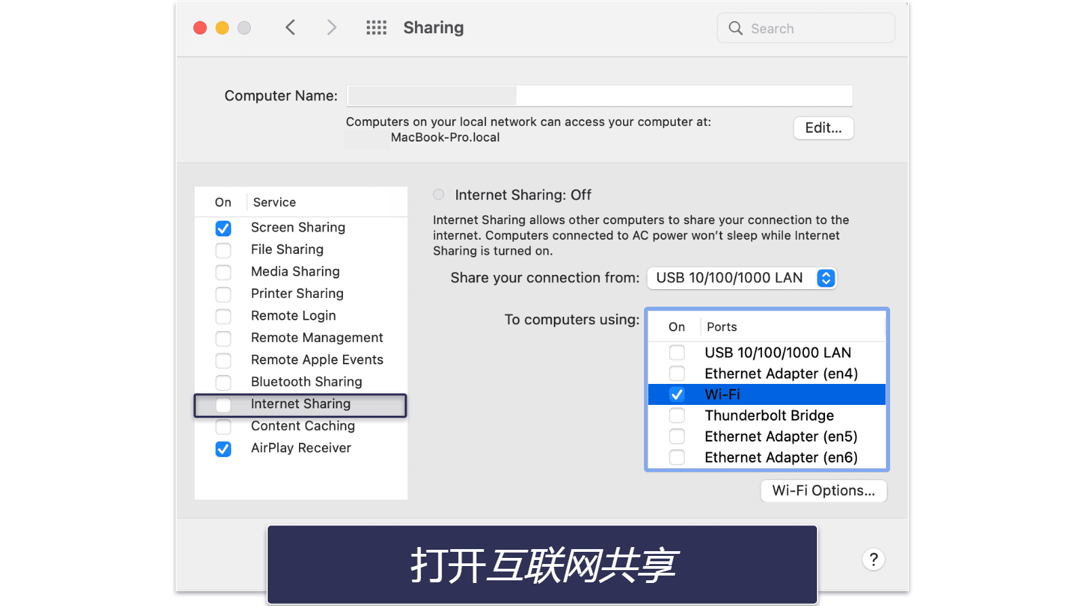Image resolution: width=1084 pixels, height=606 pixels.
Task: Enable the Media Sharing checkbox
Action: click(x=223, y=272)
